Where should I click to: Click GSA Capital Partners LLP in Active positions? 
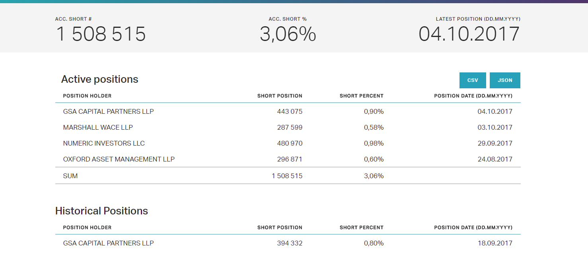pyautogui.click(x=108, y=112)
